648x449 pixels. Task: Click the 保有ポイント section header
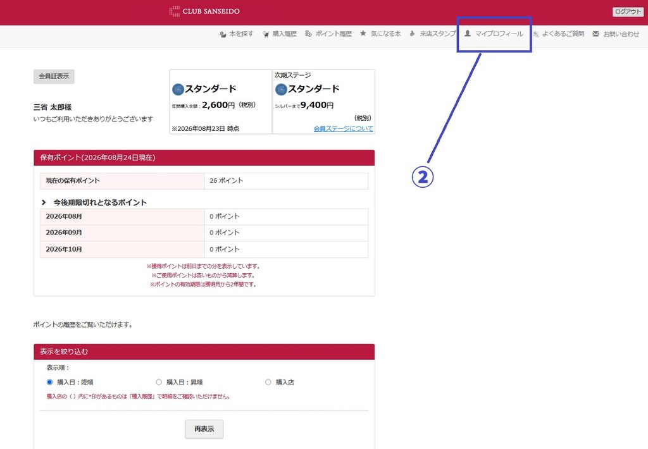204,158
